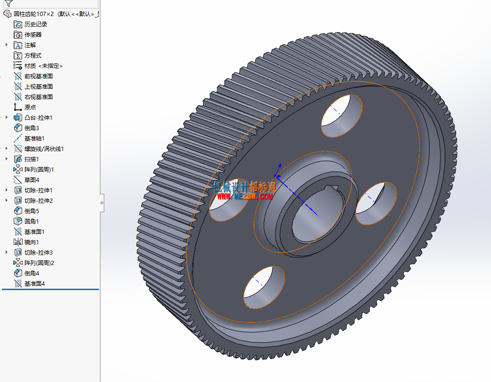Expand the 注解 annotations node
The height and width of the screenshot is (382, 491).
point(6,45)
